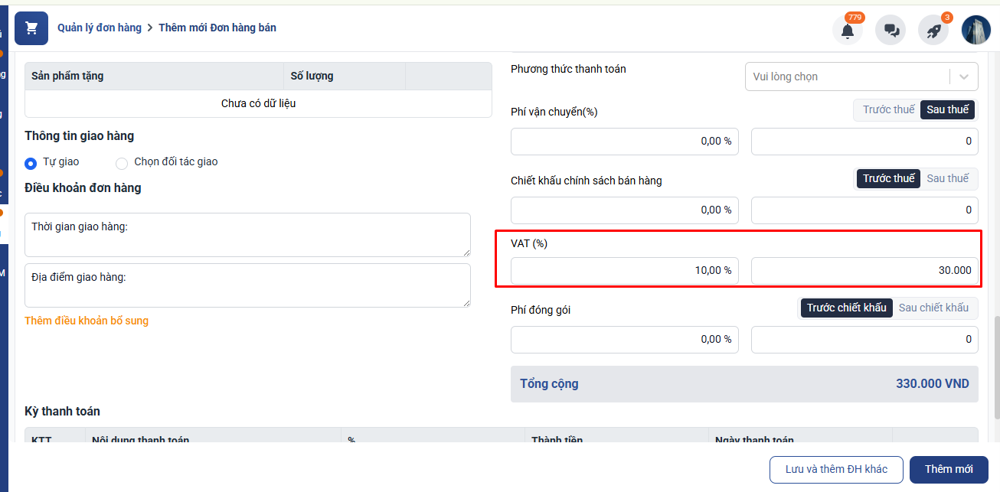Click the shopping cart module icon
This screenshot has height=492, width=1000.
coord(31,28)
